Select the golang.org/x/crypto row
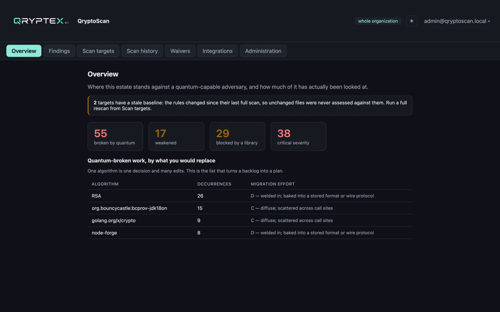 click(250, 220)
